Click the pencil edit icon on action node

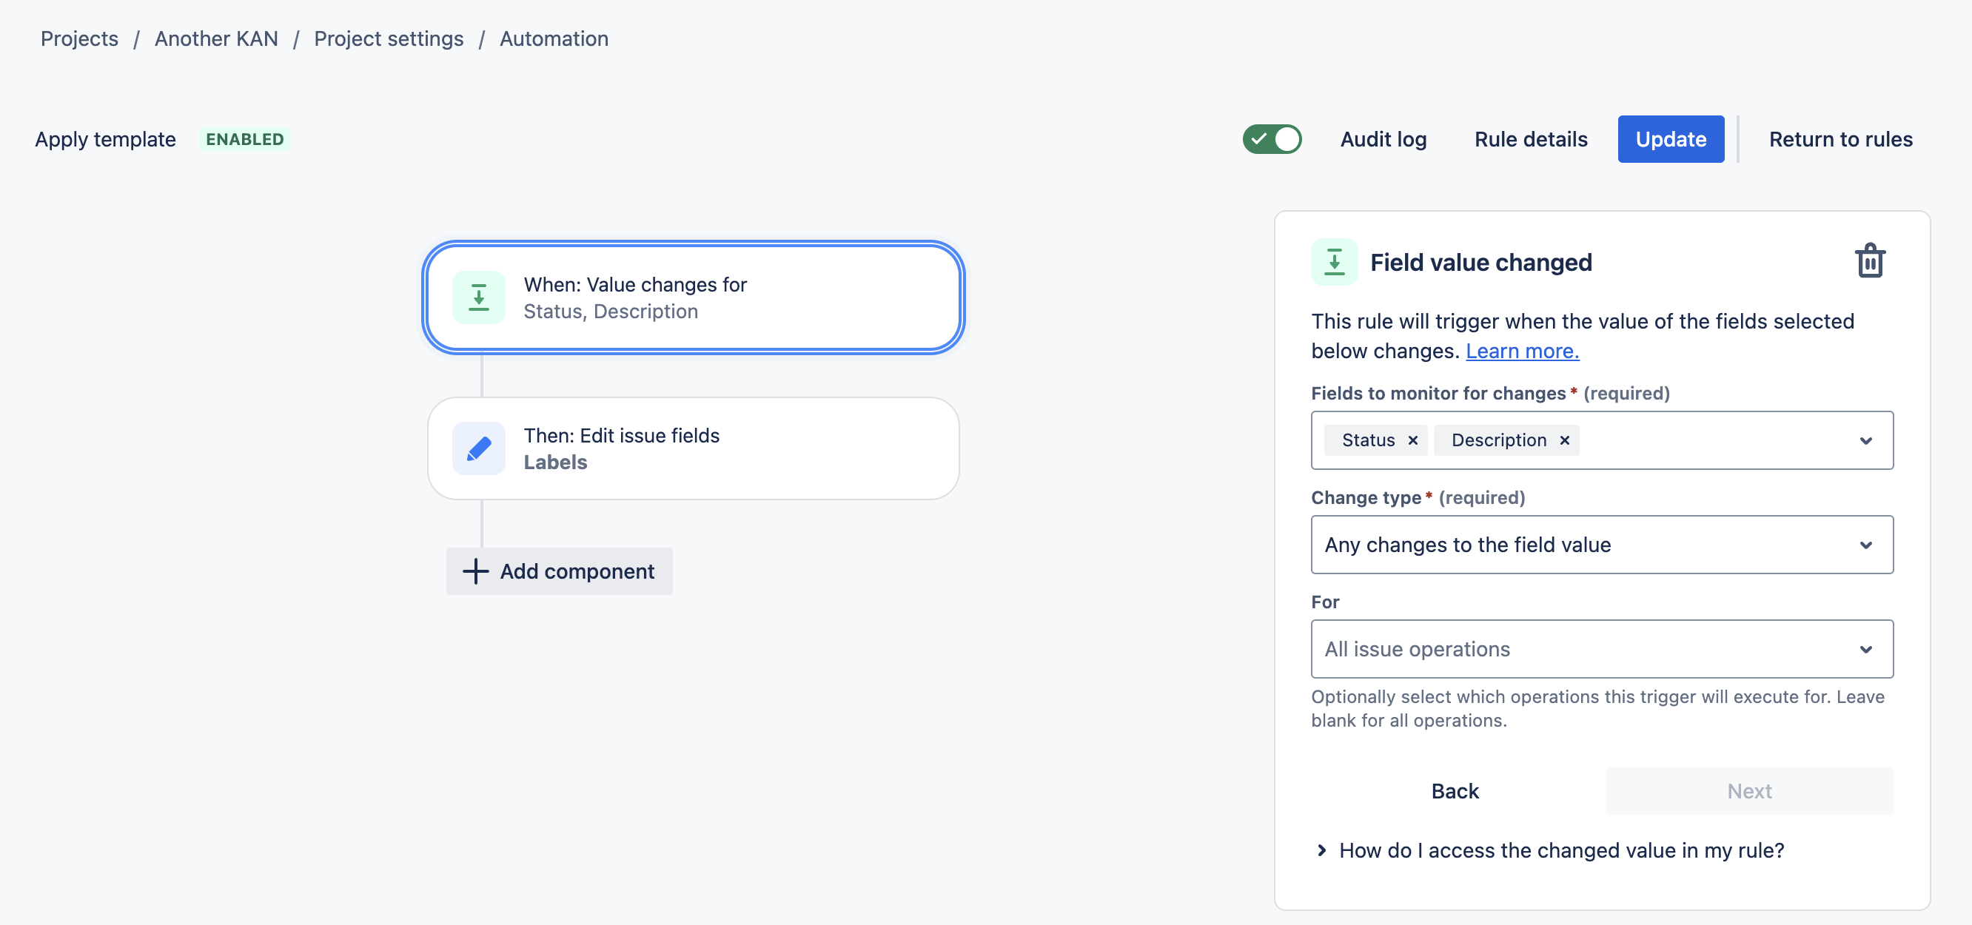pos(478,448)
